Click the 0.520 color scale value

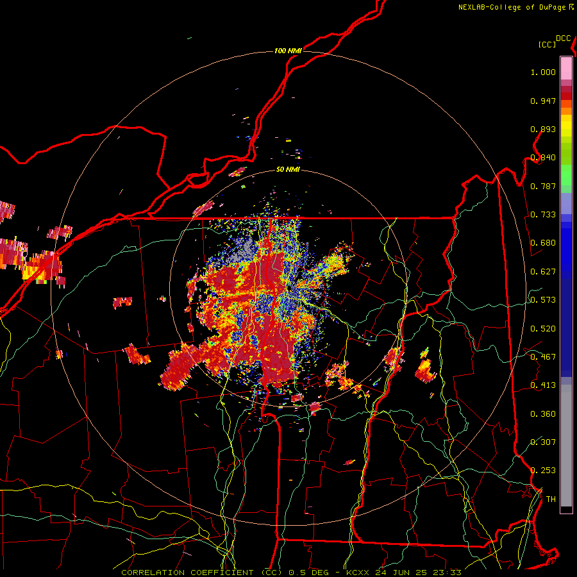543,329
